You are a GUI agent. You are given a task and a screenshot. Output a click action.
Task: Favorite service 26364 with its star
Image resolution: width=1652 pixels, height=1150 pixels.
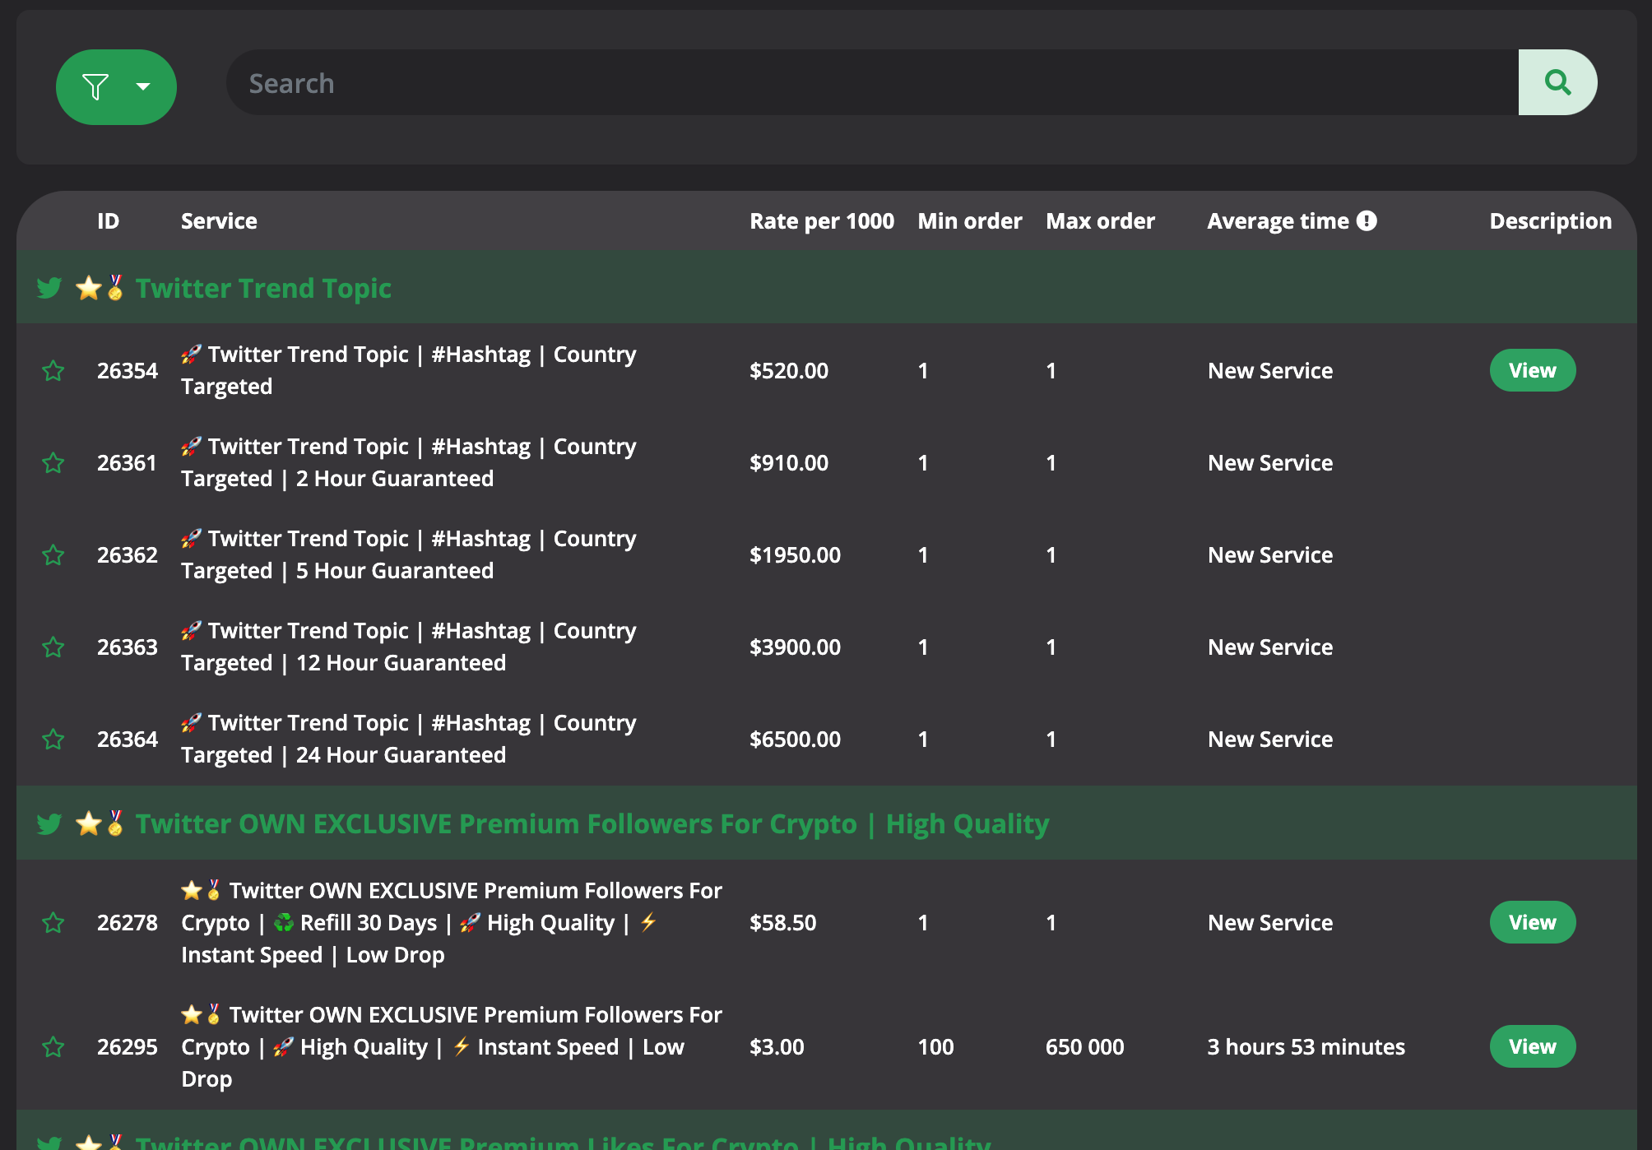click(x=53, y=740)
